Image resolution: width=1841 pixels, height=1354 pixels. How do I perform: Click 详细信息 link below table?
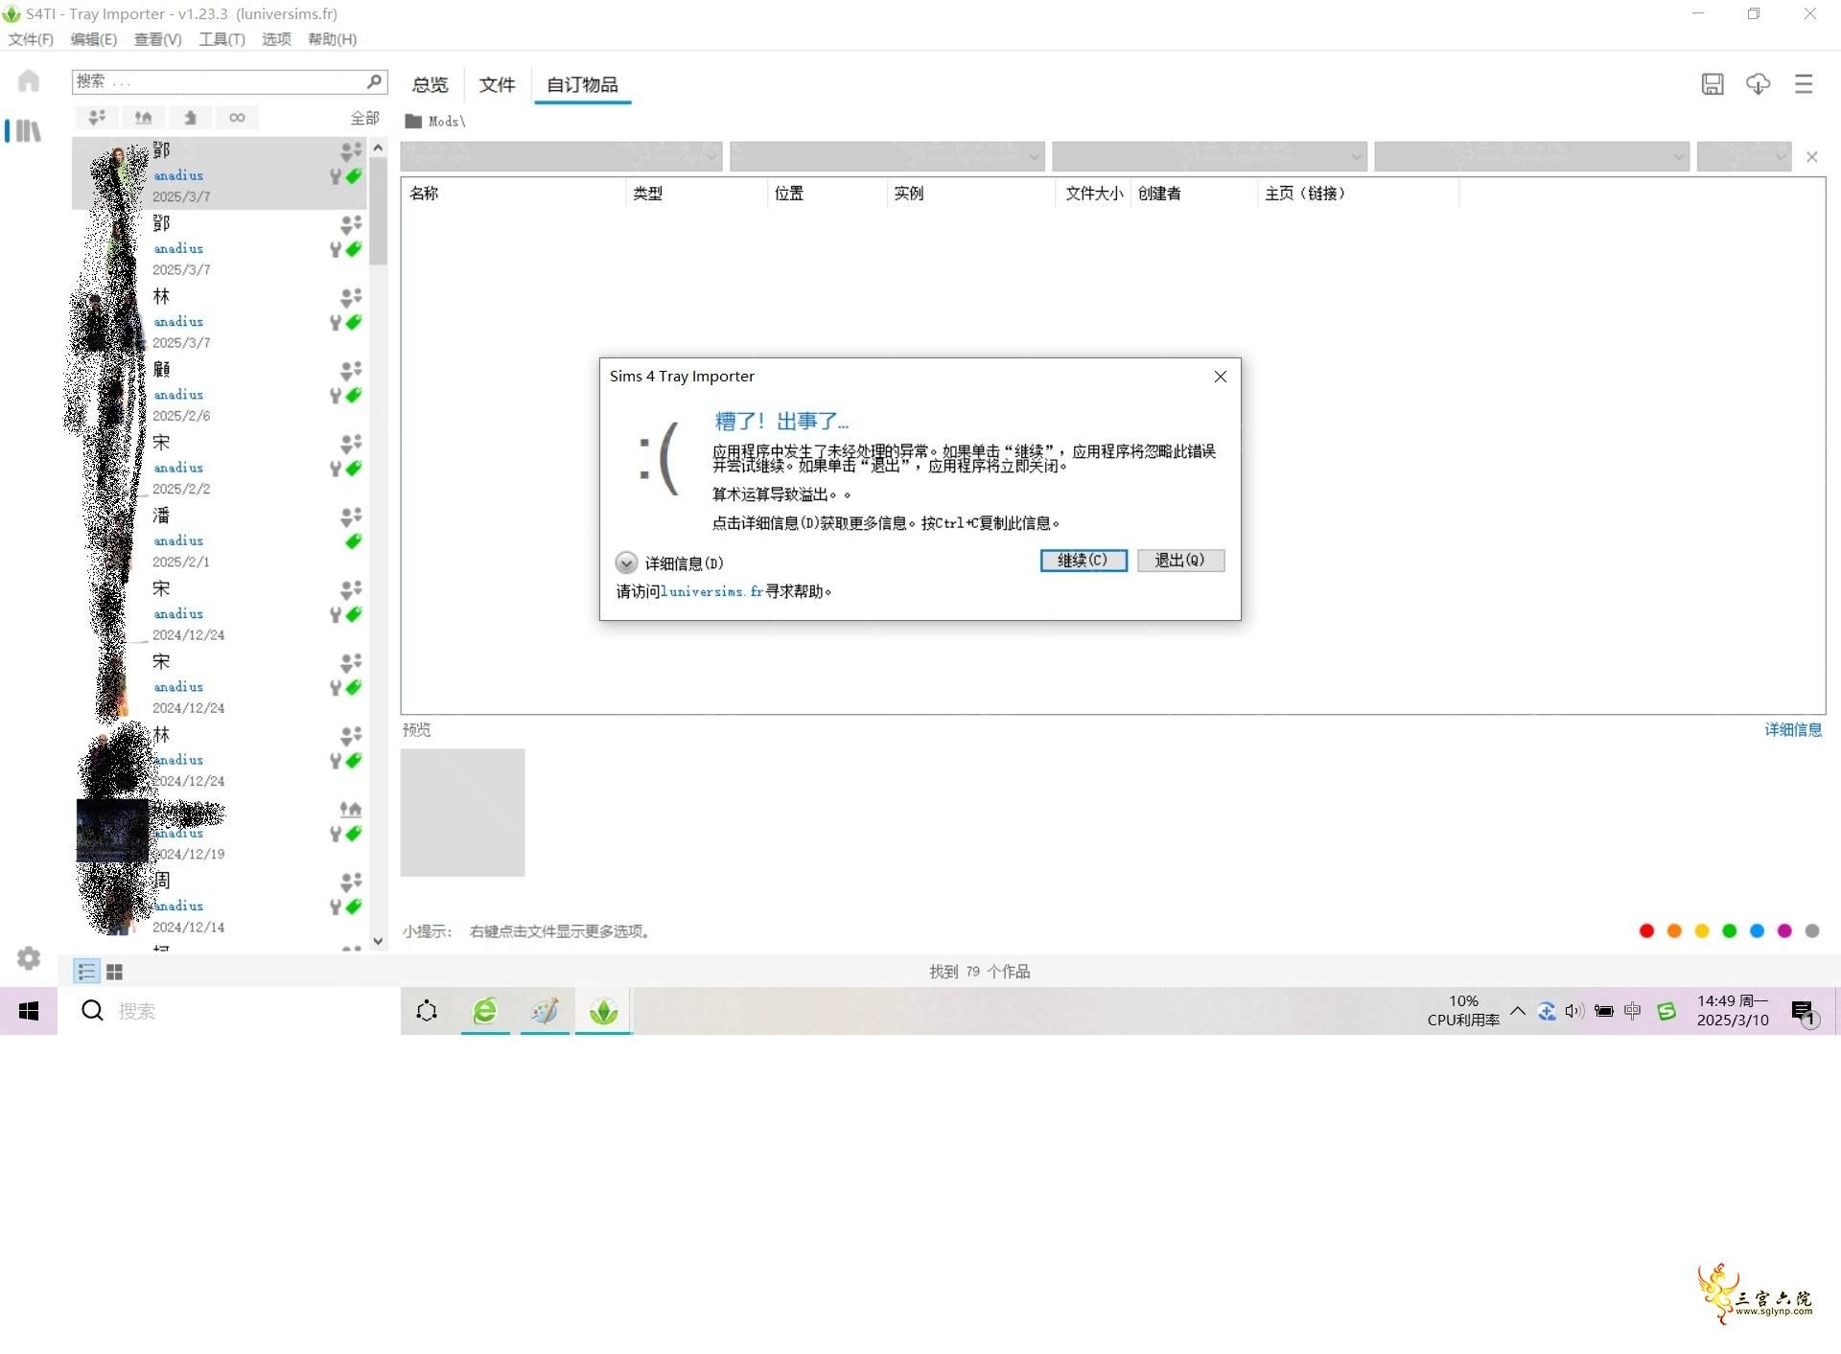click(1793, 730)
